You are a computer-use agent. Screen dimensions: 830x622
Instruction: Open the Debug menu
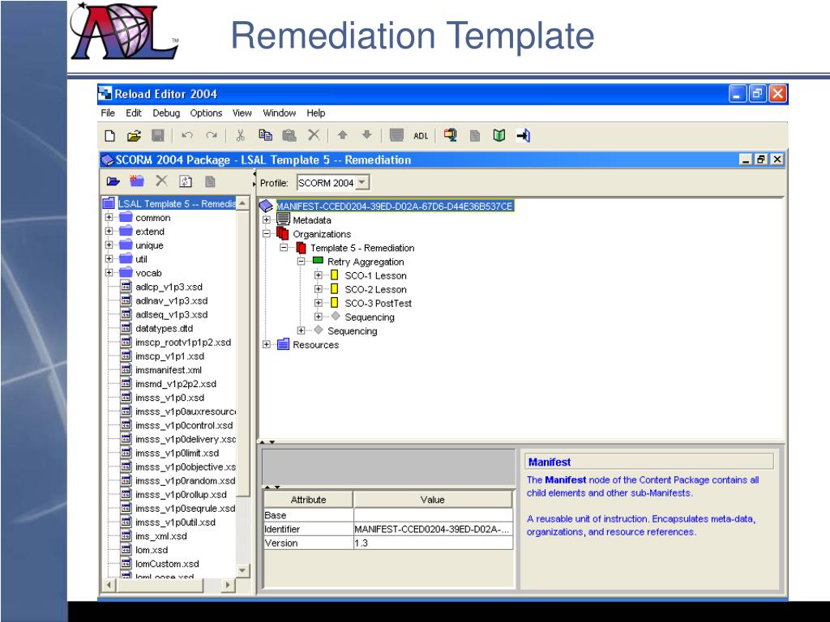(166, 113)
